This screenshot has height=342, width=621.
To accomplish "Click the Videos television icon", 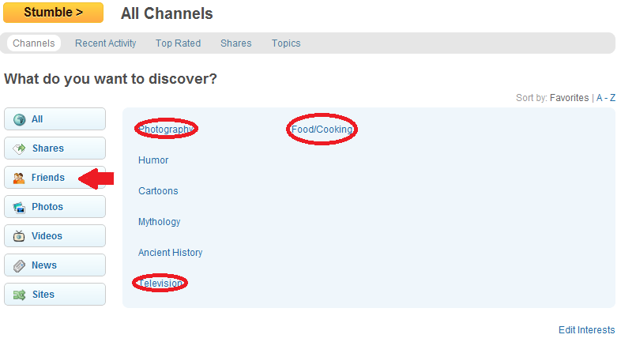I will pos(19,236).
